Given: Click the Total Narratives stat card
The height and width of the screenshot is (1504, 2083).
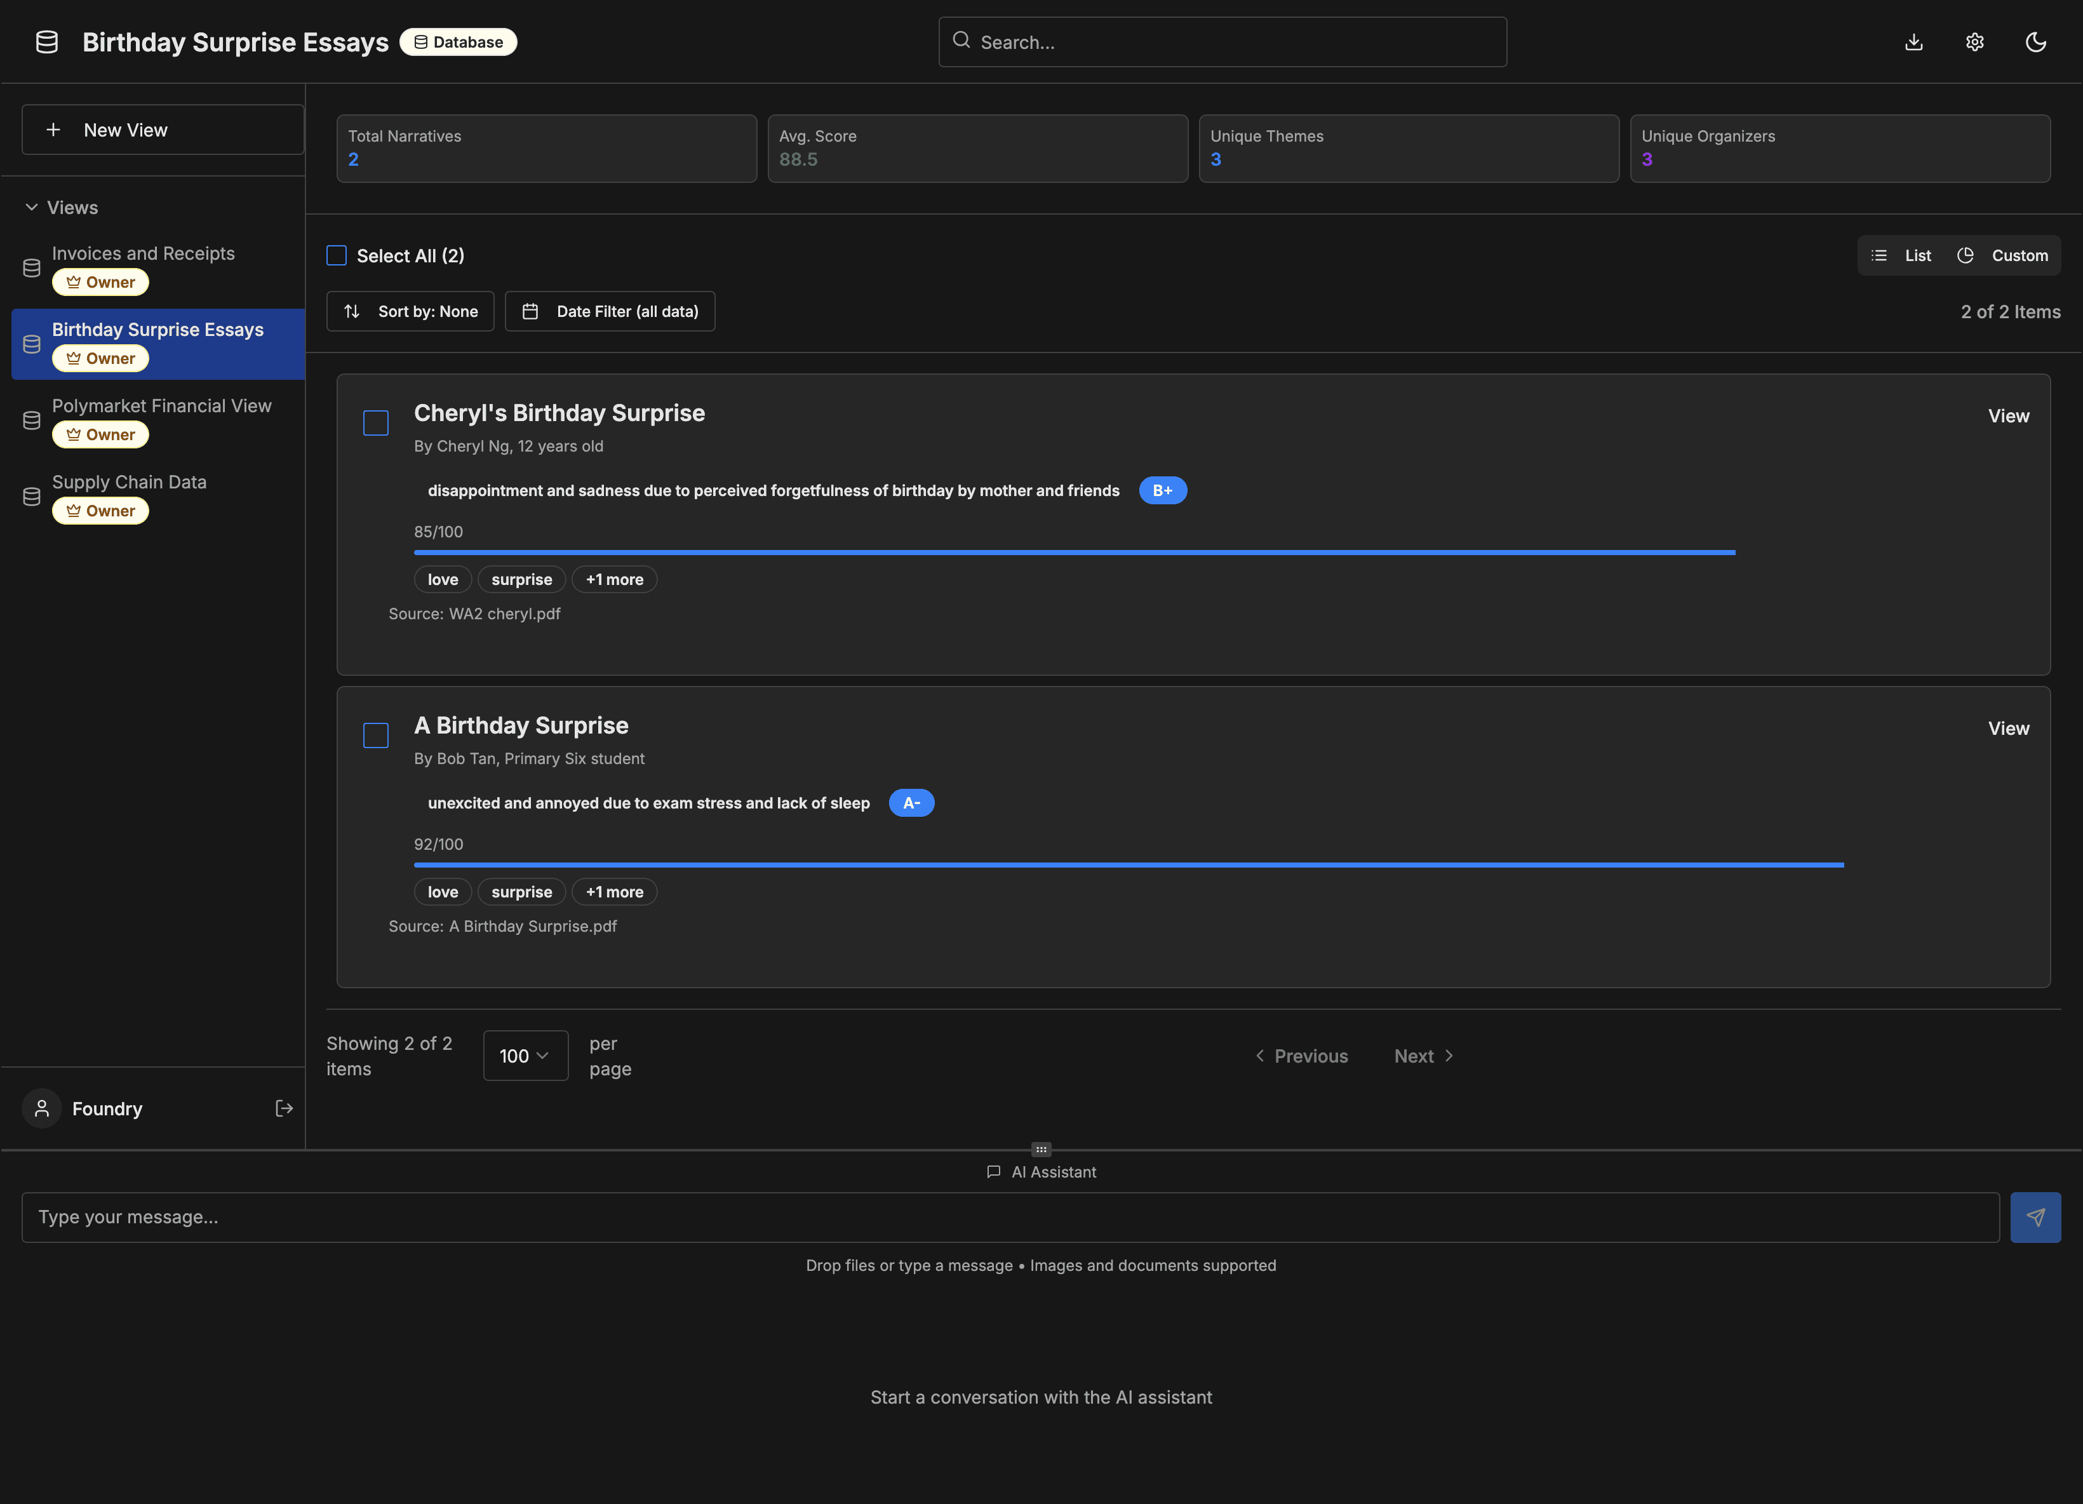Looking at the screenshot, I should click(x=546, y=148).
